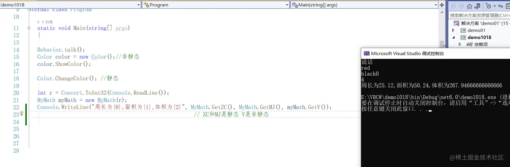Click the Back arrow in Solution Explorer
This screenshot has width=510, height=167.
tap(453, 6)
